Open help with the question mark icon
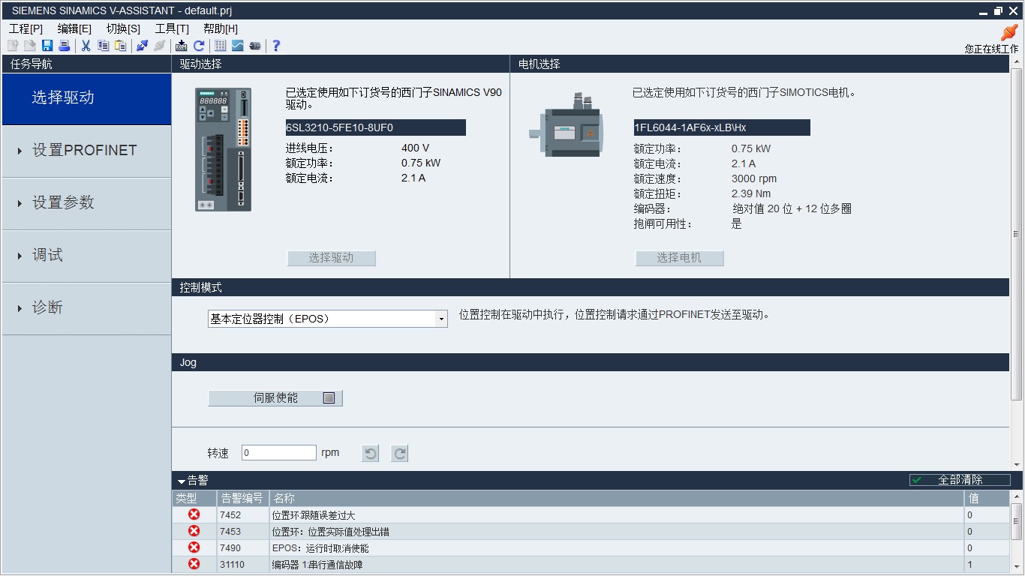 [276, 46]
